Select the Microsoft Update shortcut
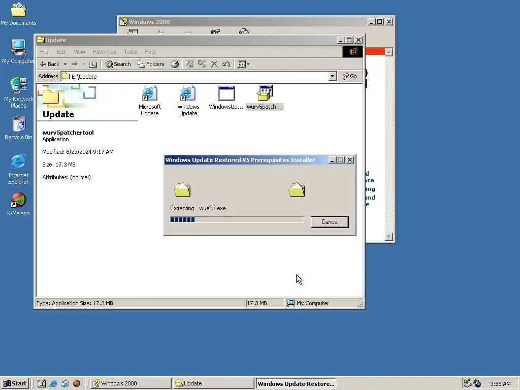 150,101
